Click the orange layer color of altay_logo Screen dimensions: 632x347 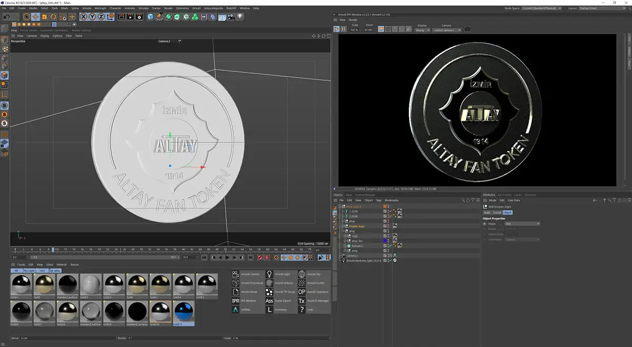[385, 206]
